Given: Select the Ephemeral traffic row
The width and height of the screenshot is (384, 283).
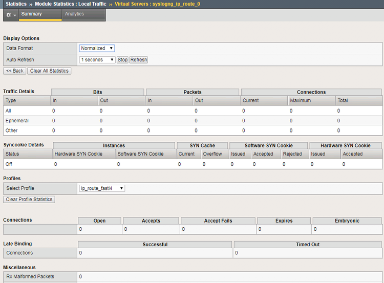Looking at the screenshot, I should (17, 121).
